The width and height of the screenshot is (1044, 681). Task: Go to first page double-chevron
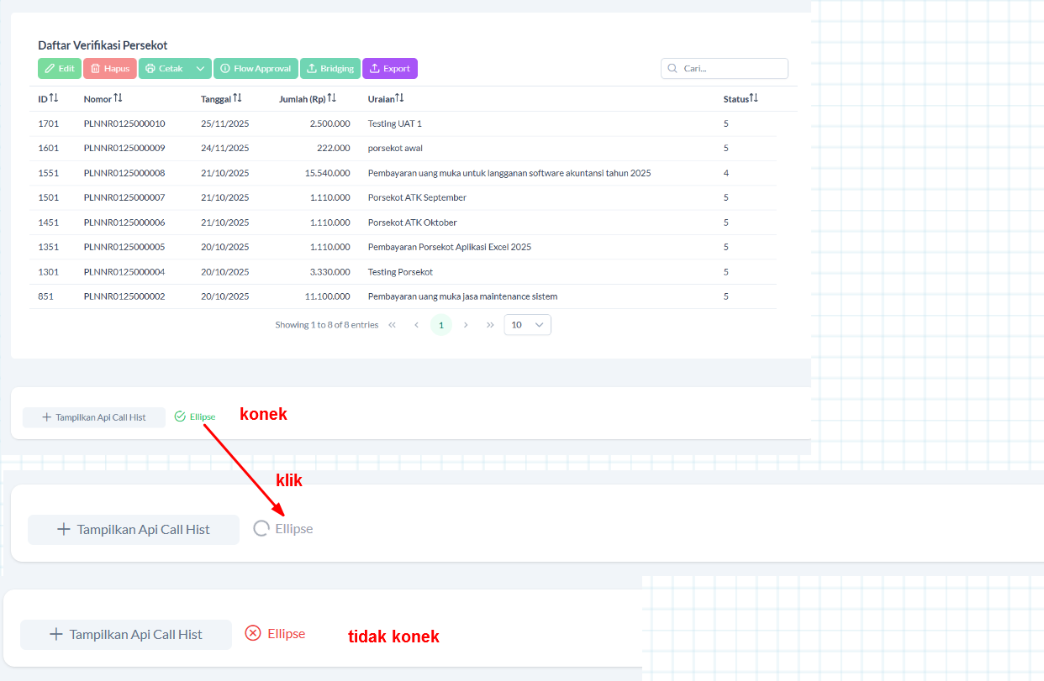click(392, 325)
